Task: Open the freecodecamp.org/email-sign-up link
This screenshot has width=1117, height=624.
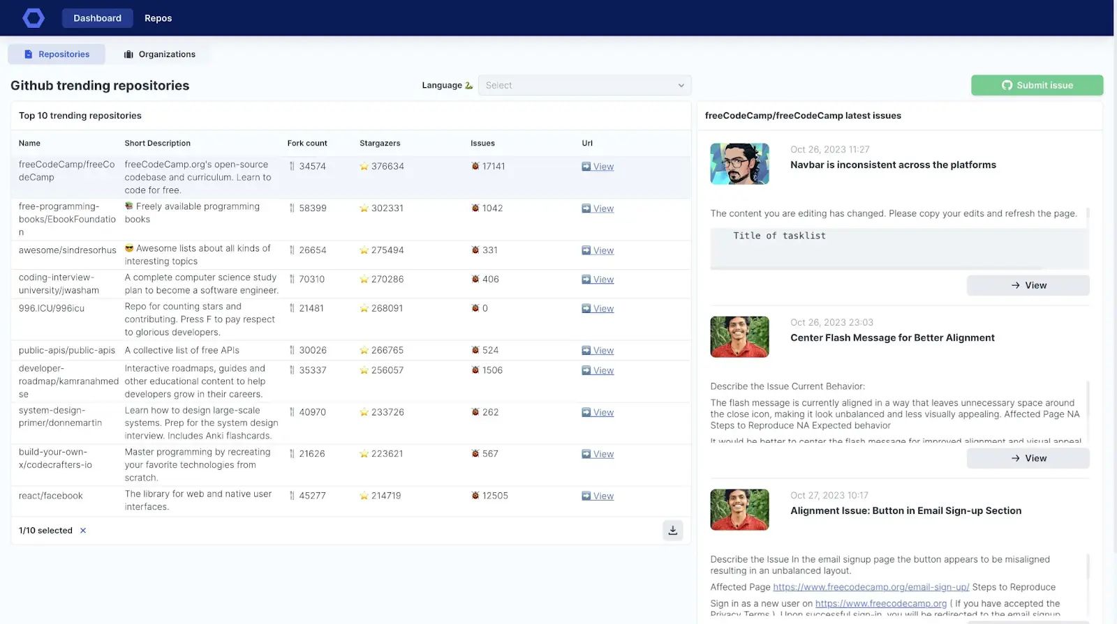Action: coord(871,587)
